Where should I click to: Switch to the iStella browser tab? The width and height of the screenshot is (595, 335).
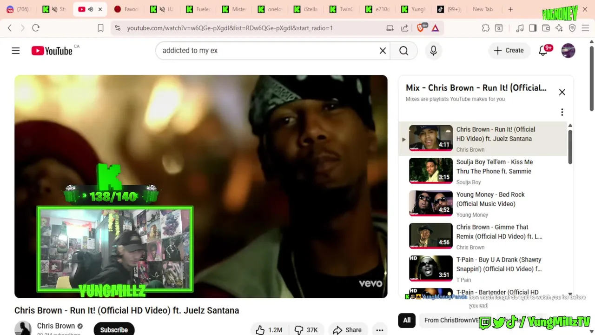[306, 9]
